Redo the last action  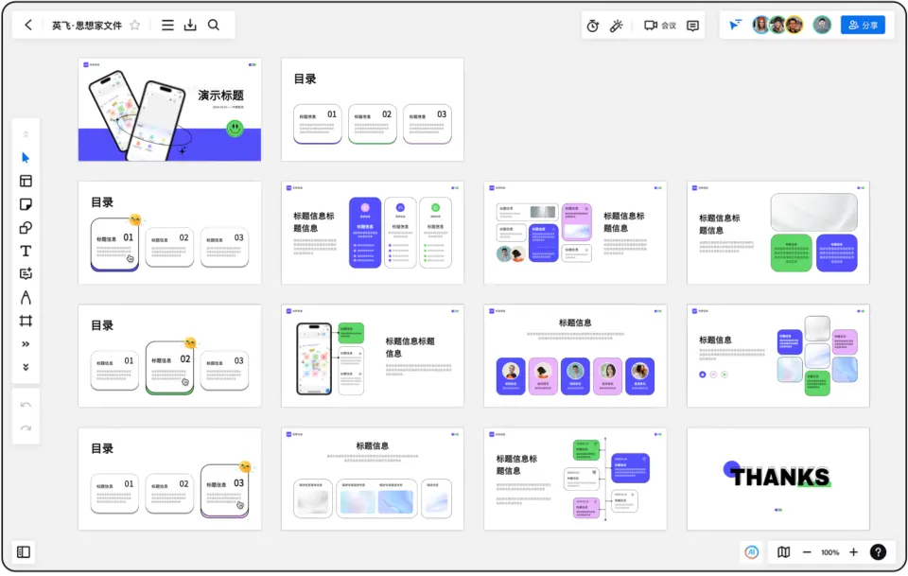[x=26, y=428]
